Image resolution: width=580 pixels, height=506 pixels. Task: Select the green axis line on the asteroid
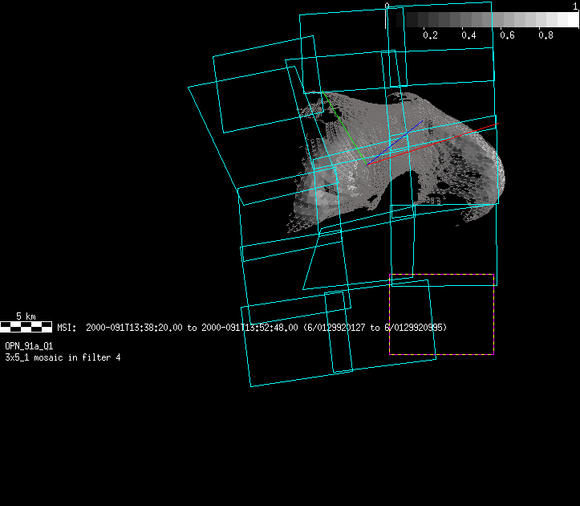341,123
